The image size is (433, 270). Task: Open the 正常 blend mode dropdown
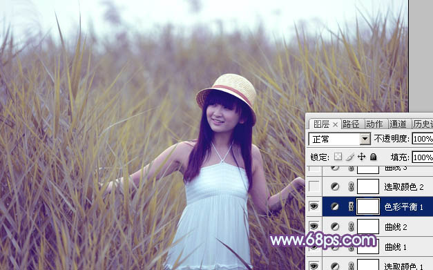[x=339, y=139]
